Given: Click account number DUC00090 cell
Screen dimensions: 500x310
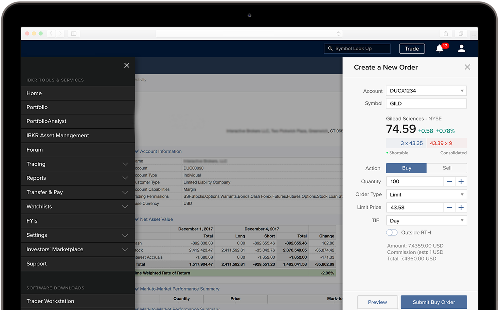Looking at the screenshot, I should coord(193,168).
